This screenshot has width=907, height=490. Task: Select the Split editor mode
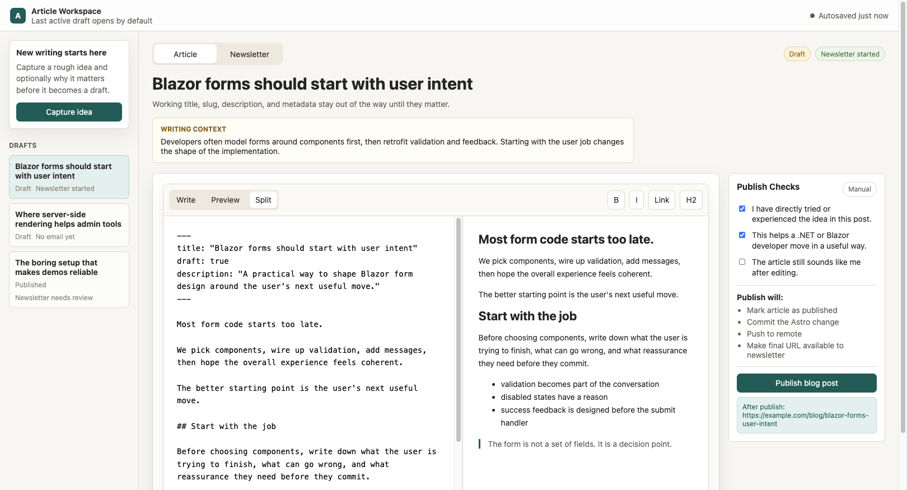point(263,200)
